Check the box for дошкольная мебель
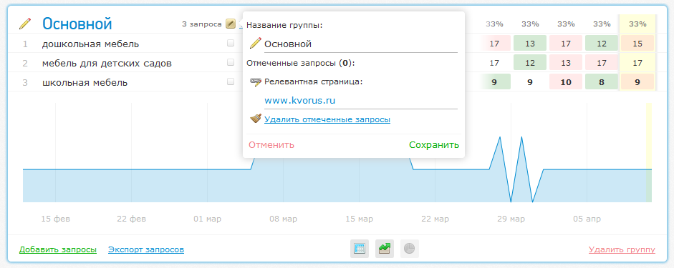The height and width of the screenshot is (268, 674). tap(231, 43)
